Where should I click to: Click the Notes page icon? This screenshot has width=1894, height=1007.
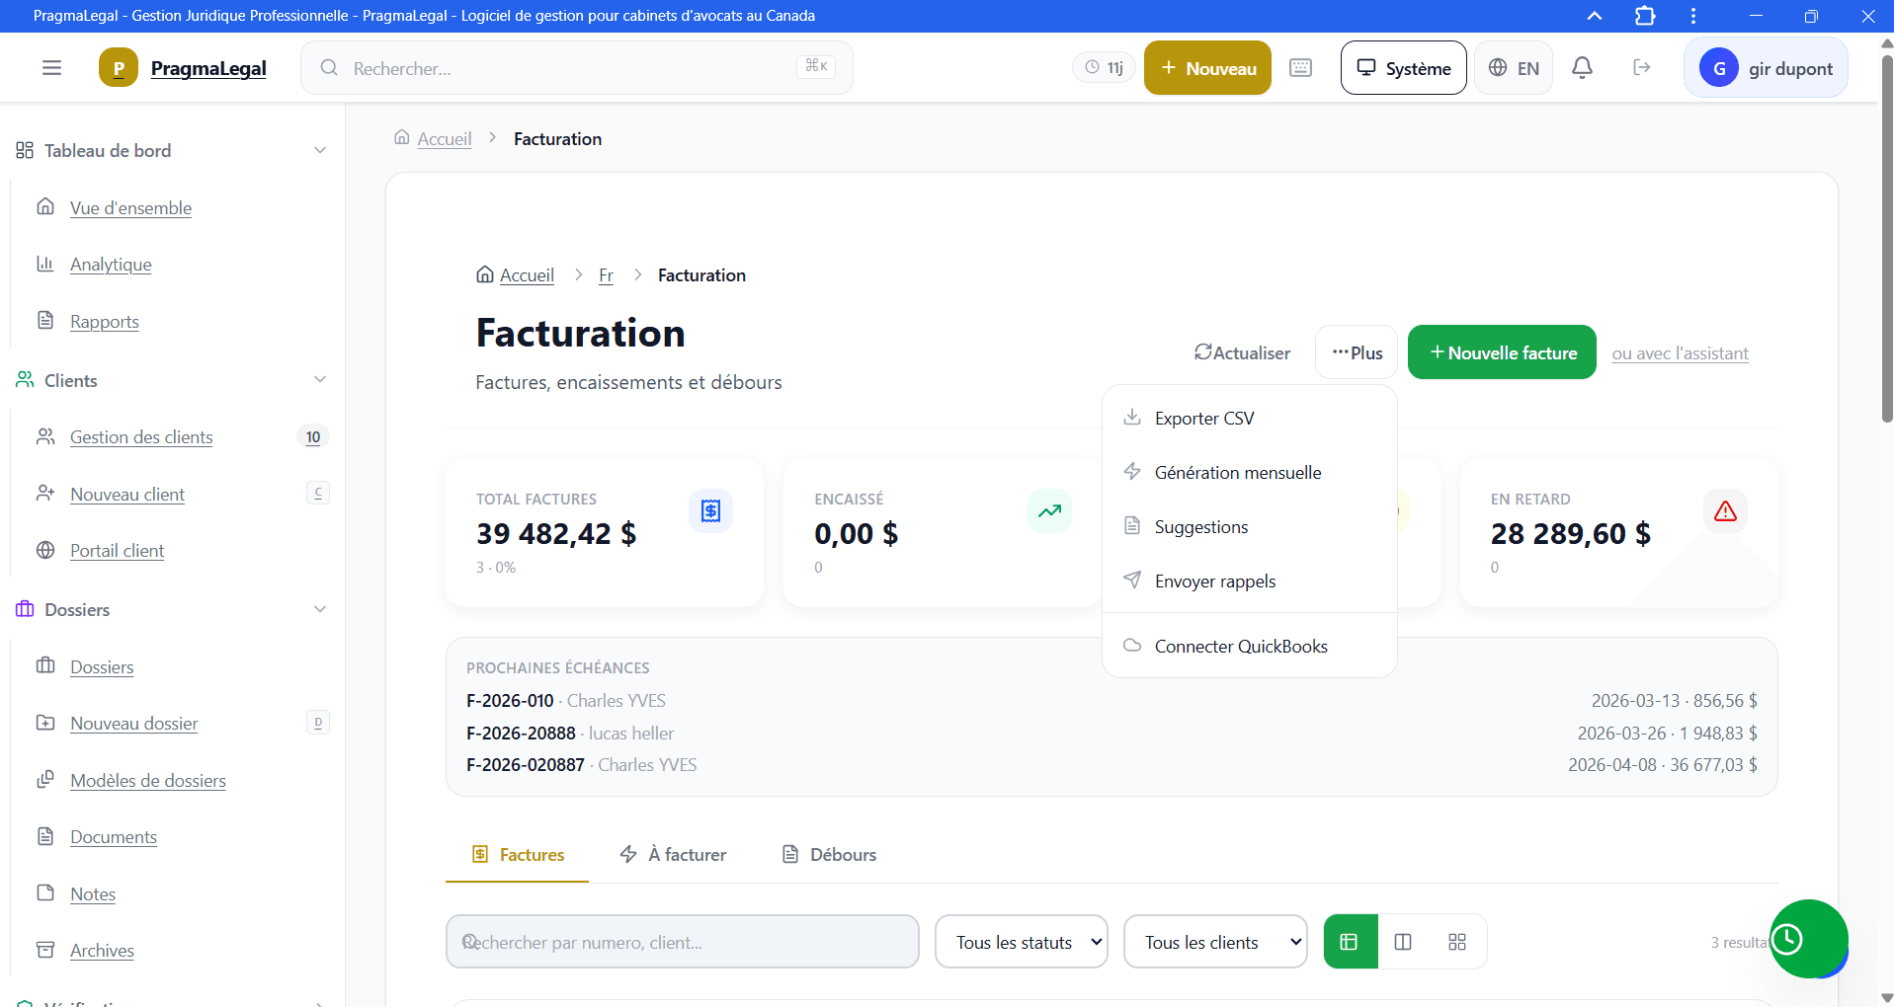(x=45, y=892)
